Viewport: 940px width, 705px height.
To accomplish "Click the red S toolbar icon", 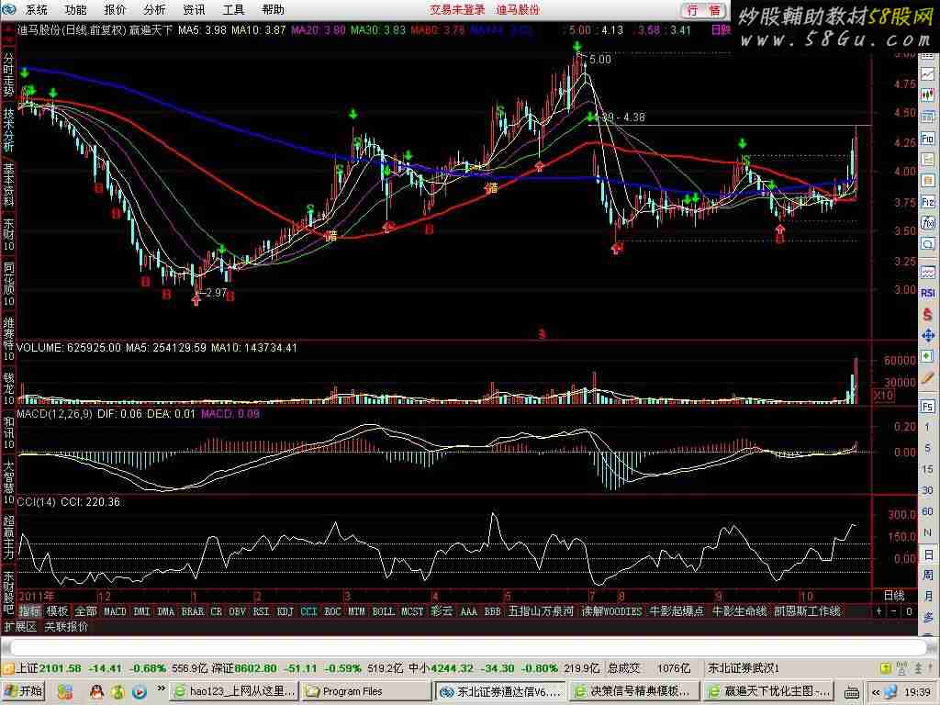I will click(927, 314).
